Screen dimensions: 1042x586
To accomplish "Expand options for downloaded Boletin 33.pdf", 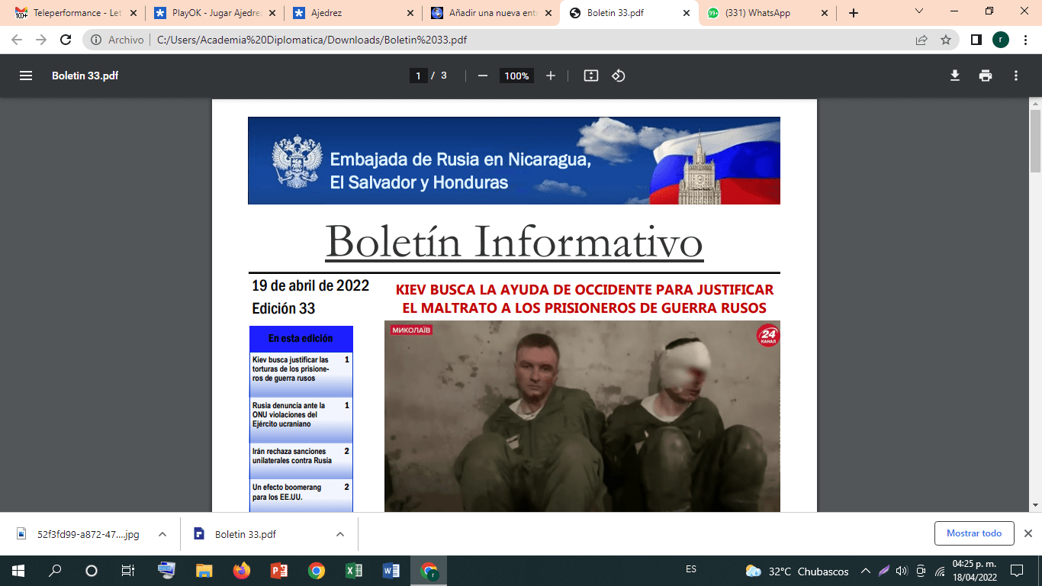I will [340, 534].
